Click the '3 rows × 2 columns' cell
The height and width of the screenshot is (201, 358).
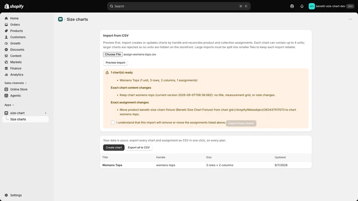click(x=220, y=165)
